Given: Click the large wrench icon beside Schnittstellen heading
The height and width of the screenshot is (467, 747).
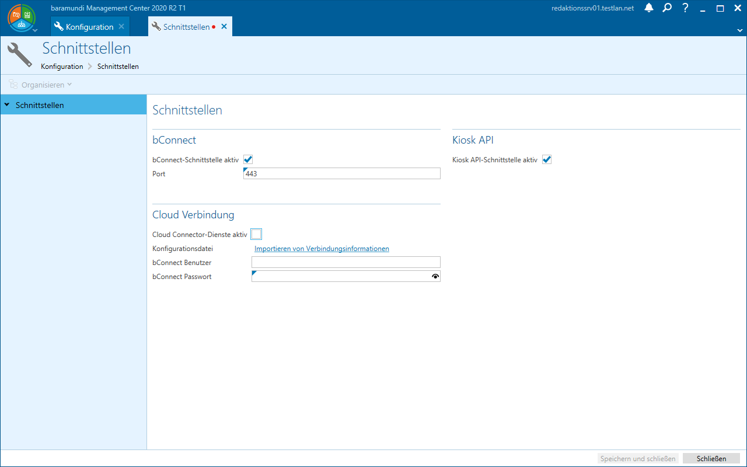Looking at the screenshot, I should pyautogui.click(x=20, y=55).
